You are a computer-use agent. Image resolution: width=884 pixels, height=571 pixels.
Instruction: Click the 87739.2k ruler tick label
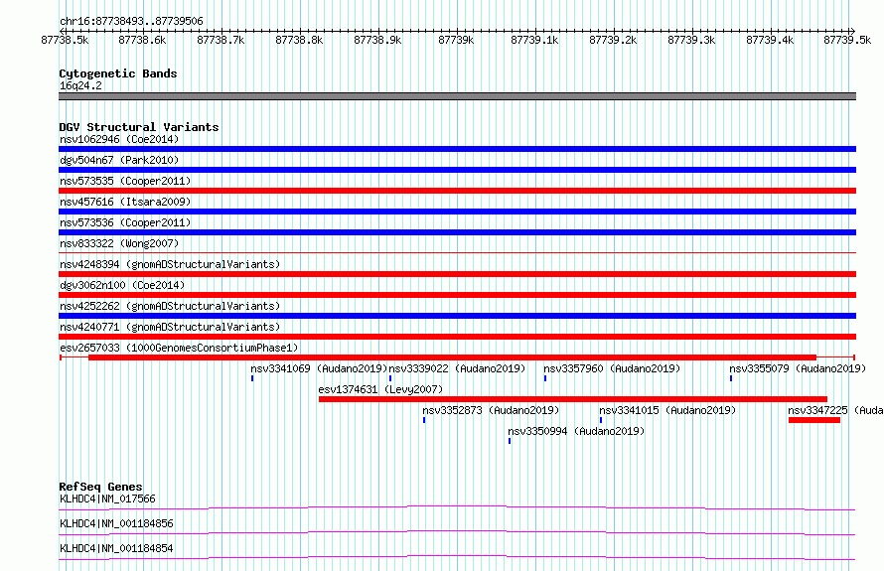coord(613,40)
